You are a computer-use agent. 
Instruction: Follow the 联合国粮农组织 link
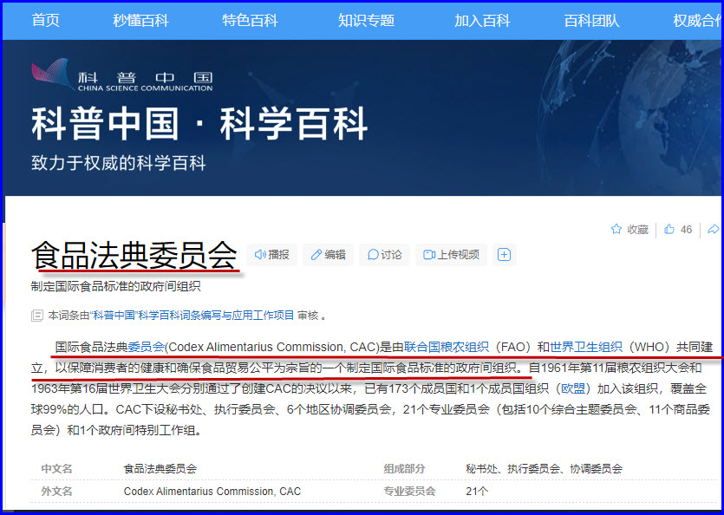pos(447,348)
